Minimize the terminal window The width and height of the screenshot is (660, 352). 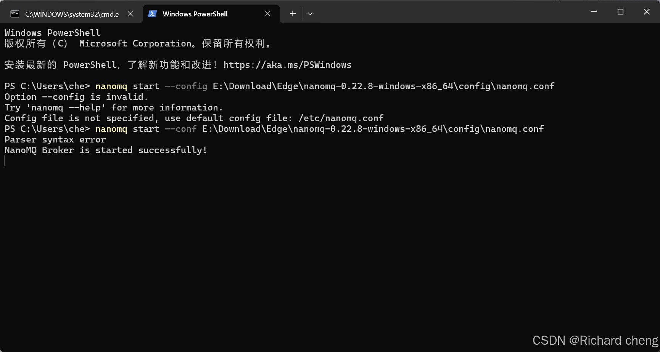point(594,12)
